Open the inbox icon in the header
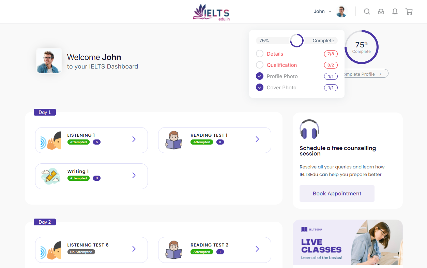Screen dimensions: 427x268 click(381, 11)
